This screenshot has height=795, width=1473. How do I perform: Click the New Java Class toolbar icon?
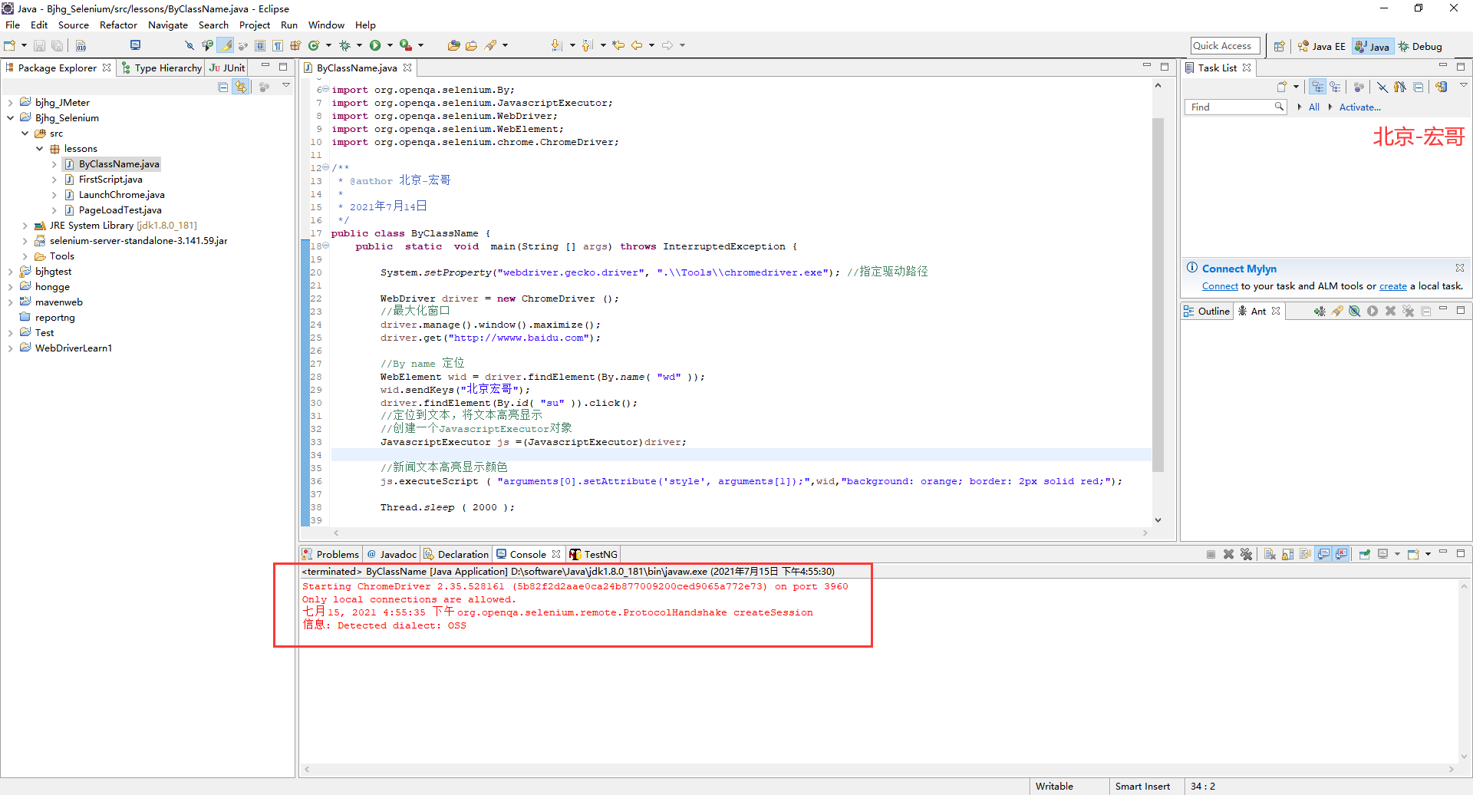tap(314, 45)
